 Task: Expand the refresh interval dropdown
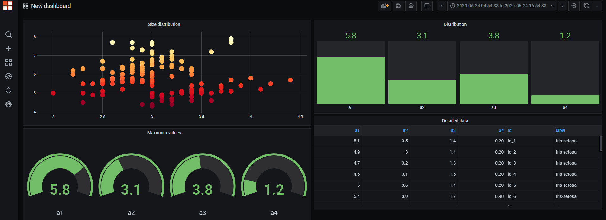pos(597,6)
